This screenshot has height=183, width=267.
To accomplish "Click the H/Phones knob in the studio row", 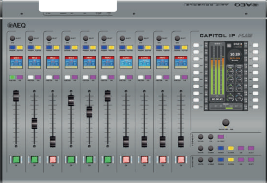I will click(x=211, y=160).
